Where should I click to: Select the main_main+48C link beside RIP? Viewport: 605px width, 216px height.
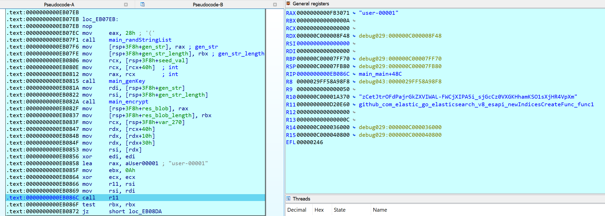(380, 74)
